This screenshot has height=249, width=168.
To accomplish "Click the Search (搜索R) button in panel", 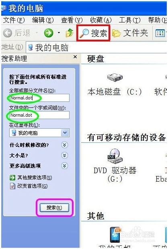I will point(54,208).
